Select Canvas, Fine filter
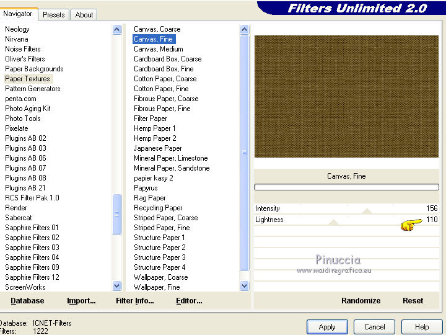This screenshot has height=335, width=446. pos(154,39)
